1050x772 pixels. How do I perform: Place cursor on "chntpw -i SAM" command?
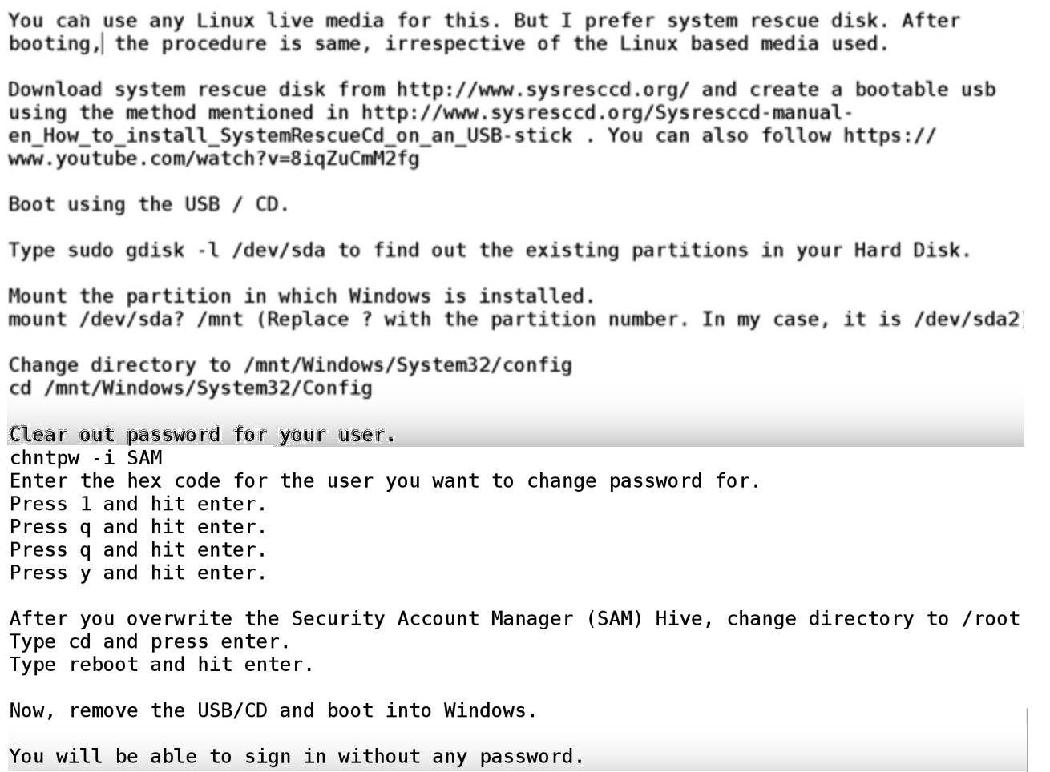pos(86,458)
